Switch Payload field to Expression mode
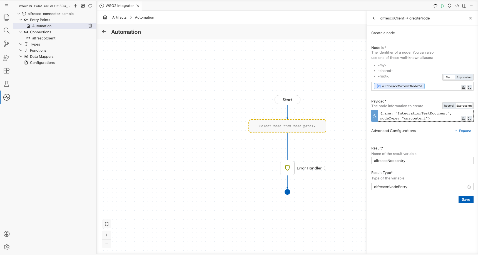478x255 pixels. pyautogui.click(x=464, y=106)
